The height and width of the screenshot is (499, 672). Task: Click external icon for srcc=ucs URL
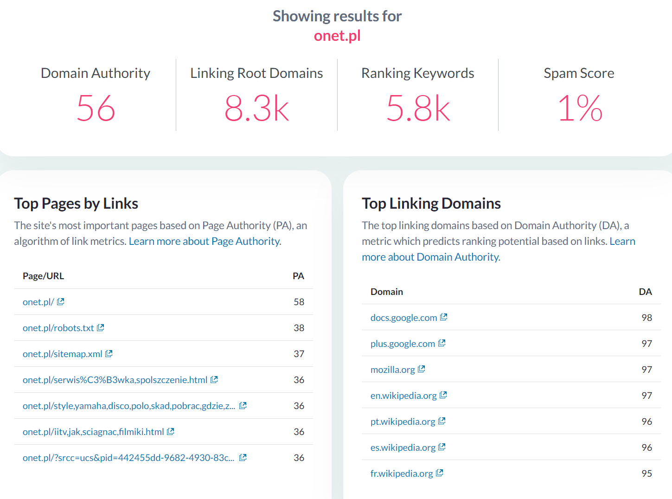pos(243,457)
